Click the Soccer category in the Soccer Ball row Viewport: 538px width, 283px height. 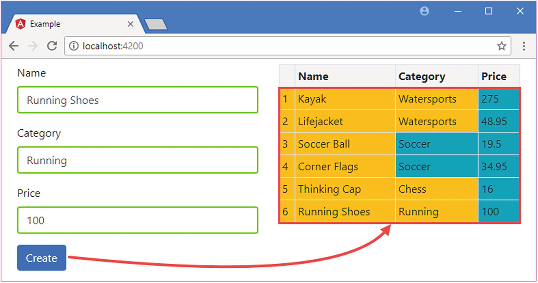pyautogui.click(x=437, y=144)
